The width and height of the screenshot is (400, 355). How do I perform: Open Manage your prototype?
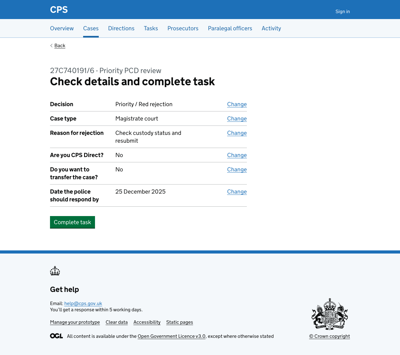pos(75,322)
